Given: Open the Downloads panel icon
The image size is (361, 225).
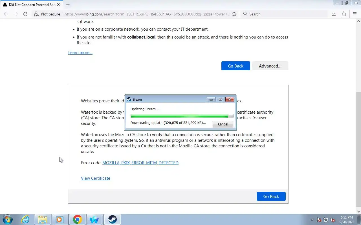Looking at the screenshot, I should click(334, 14).
